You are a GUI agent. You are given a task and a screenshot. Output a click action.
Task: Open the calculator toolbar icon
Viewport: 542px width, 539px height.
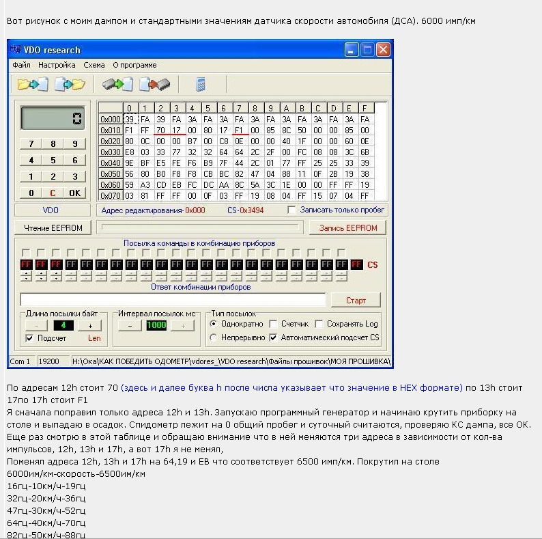coord(201,85)
